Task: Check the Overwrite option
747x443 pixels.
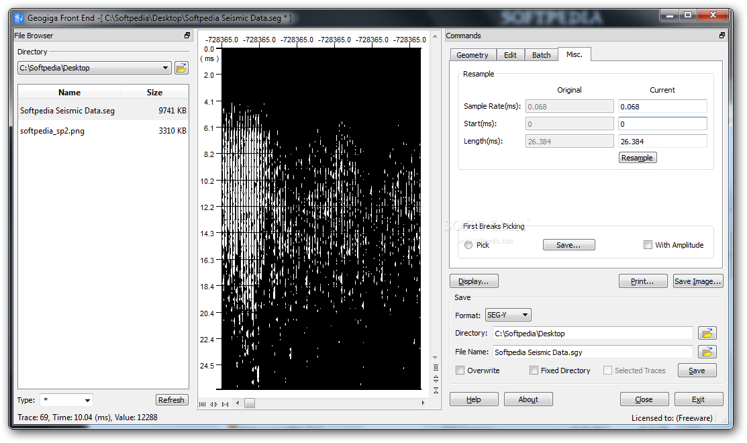Action: click(460, 370)
